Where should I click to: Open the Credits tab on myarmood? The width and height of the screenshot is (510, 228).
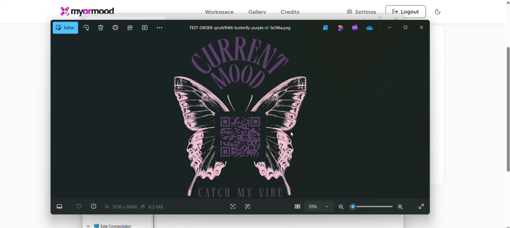click(290, 12)
